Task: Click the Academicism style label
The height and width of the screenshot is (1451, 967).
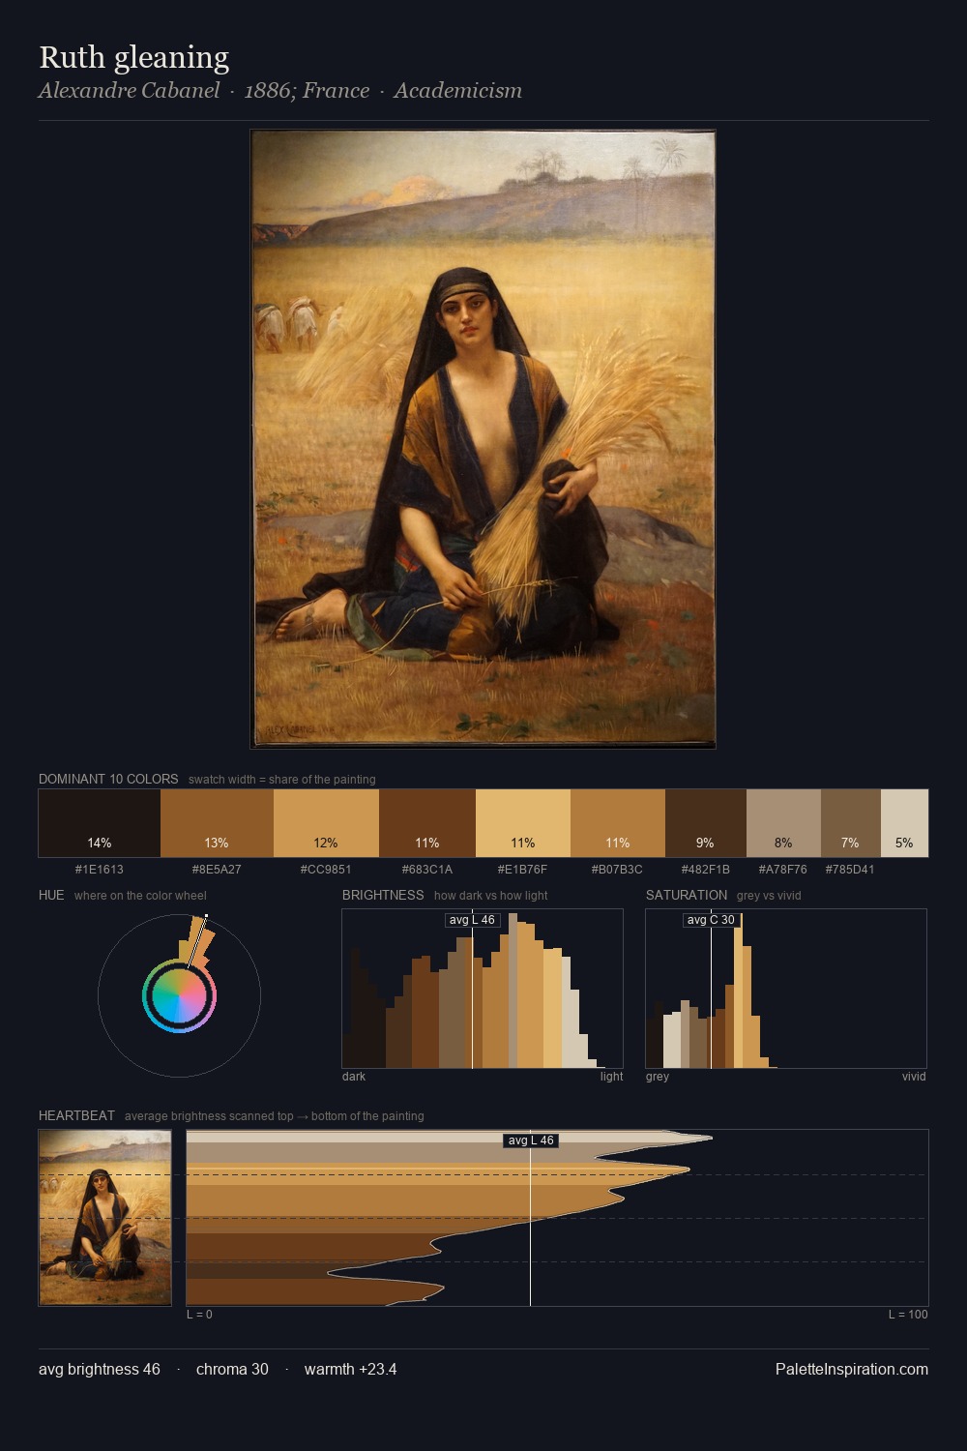Action: click(x=457, y=91)
